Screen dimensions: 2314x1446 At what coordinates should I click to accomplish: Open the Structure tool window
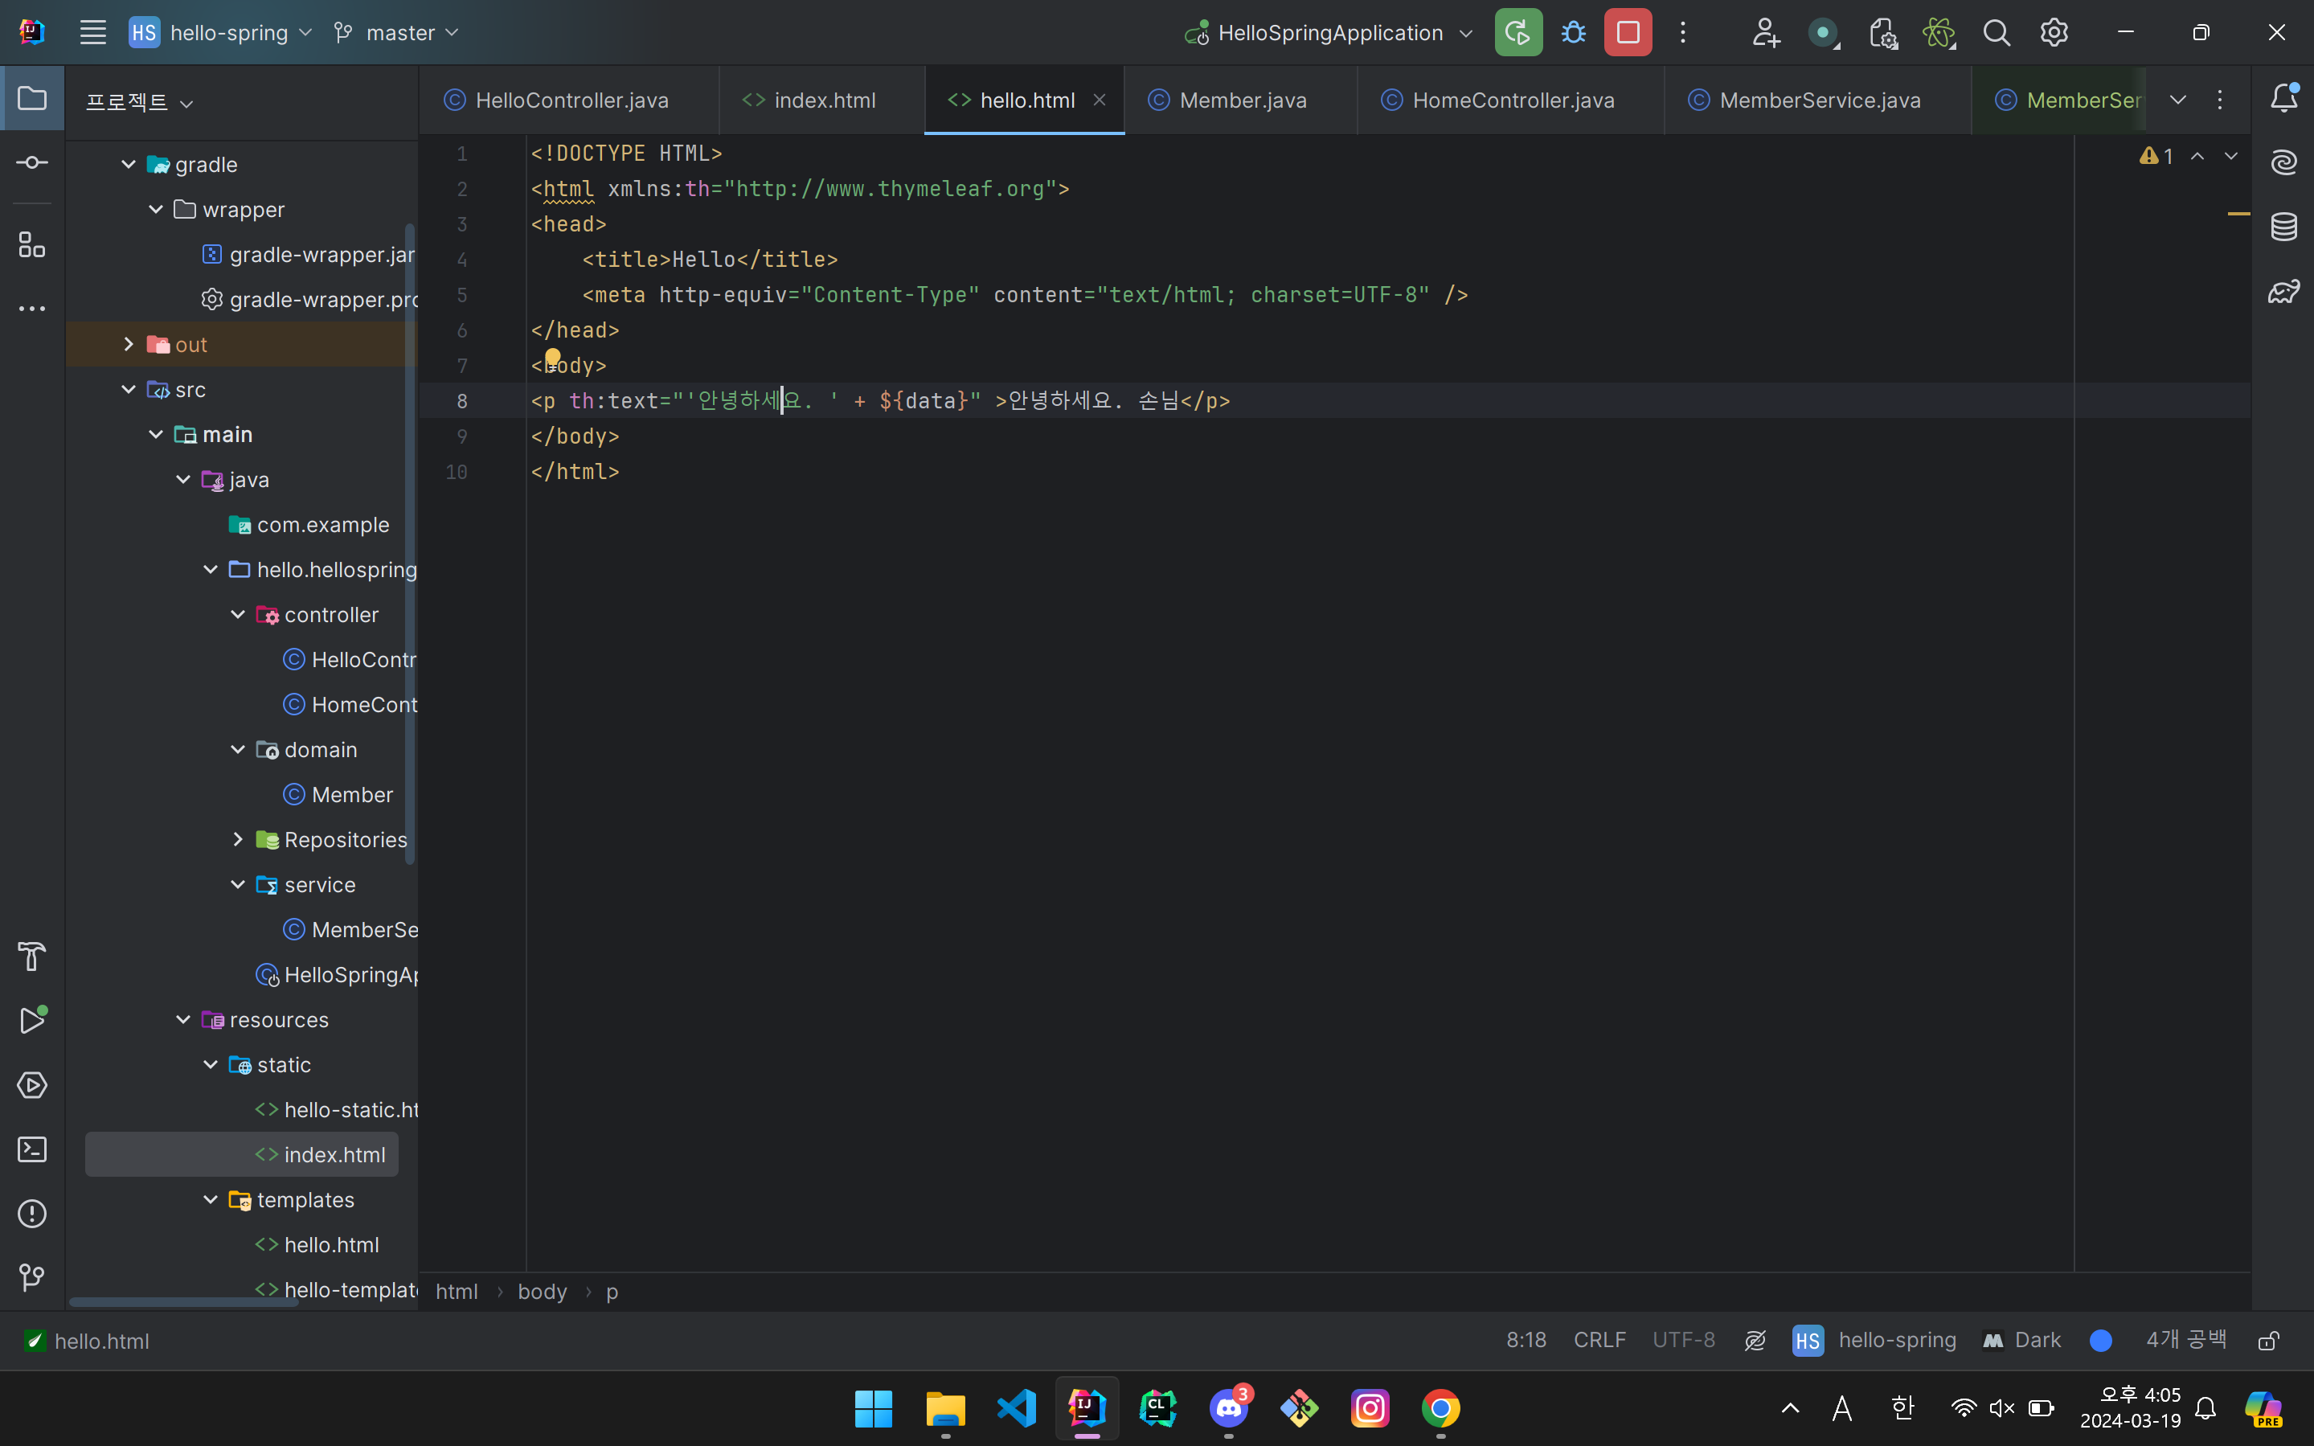[32, 245]
